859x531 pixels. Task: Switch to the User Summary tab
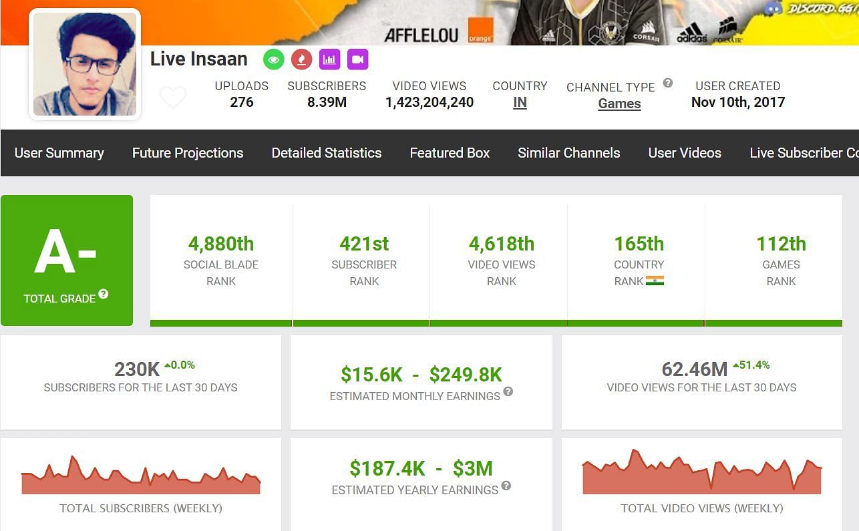[59, 153]
